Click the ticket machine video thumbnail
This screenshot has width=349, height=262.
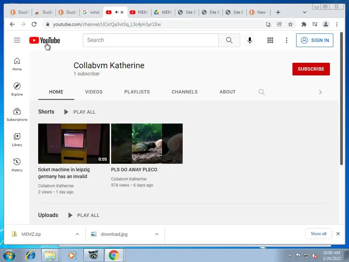[x=74, y=144]
